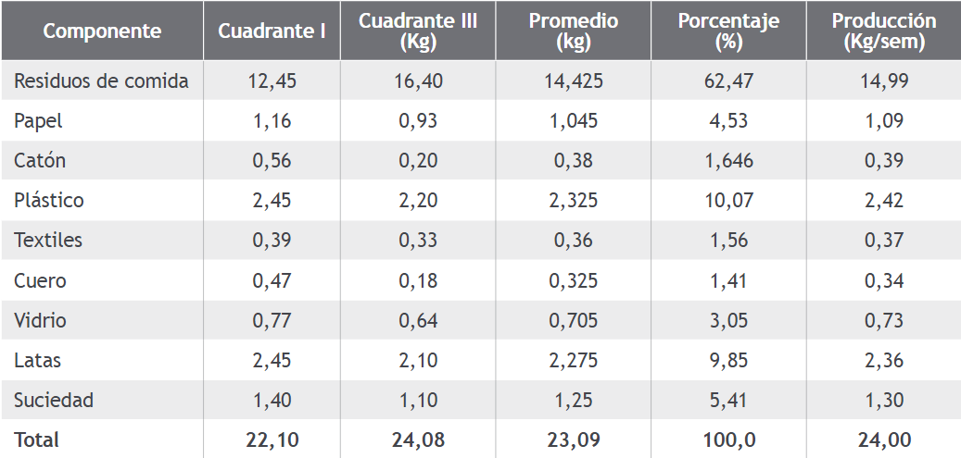The width and height of the screenshot is (961, 458).
Task: Click the 62,47 percentage cell
Action: [x=728, y=80]
